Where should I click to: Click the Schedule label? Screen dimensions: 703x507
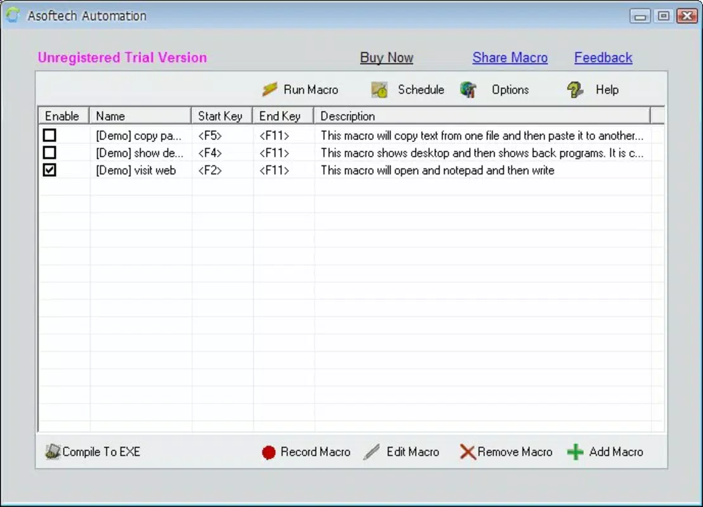(421, 89)
